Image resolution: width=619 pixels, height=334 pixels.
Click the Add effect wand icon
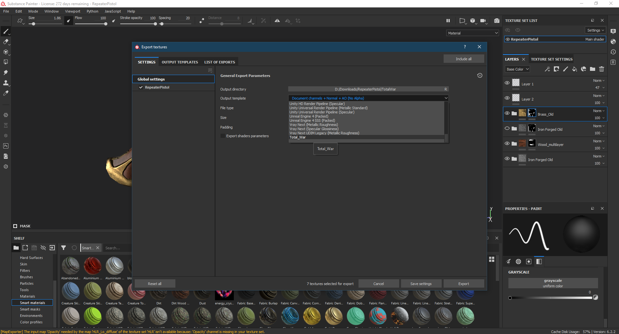547,69
